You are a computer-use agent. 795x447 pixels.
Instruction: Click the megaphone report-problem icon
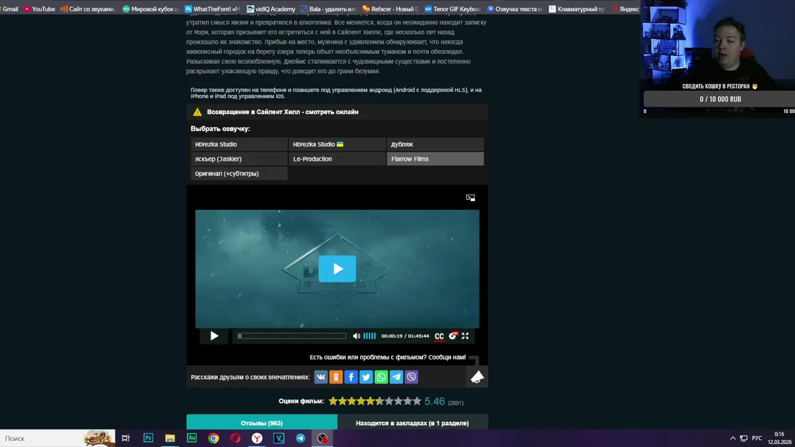coord(477,377)
